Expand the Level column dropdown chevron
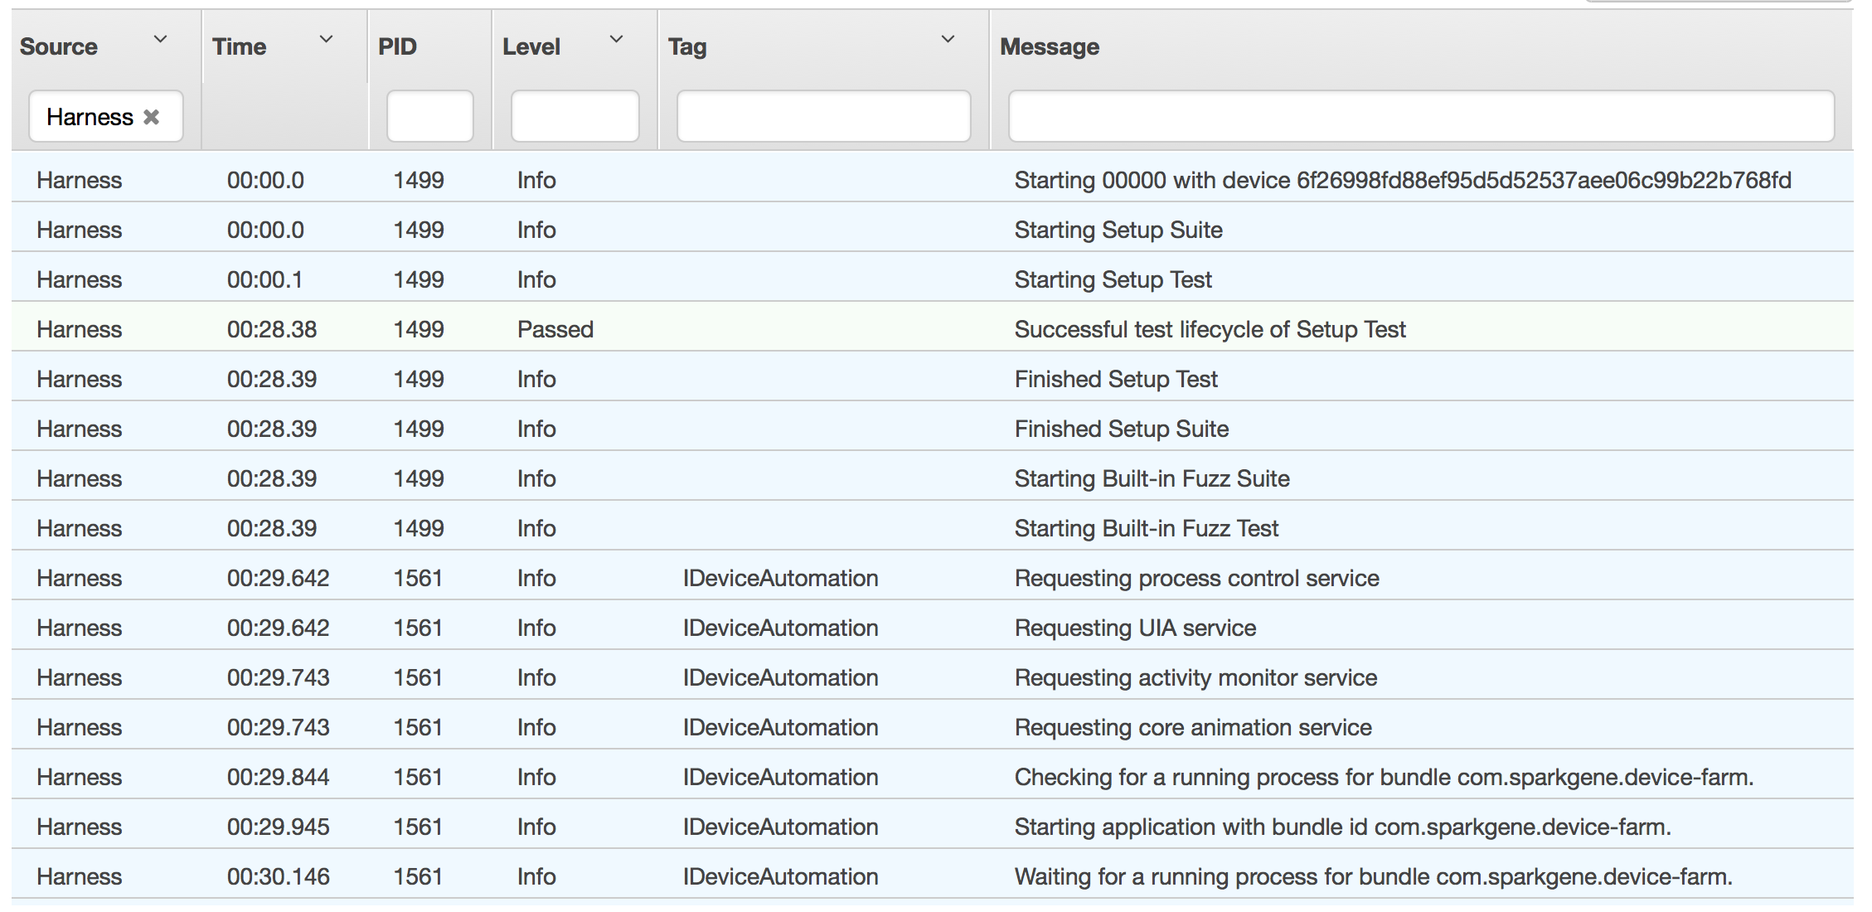 pos(616,40)
